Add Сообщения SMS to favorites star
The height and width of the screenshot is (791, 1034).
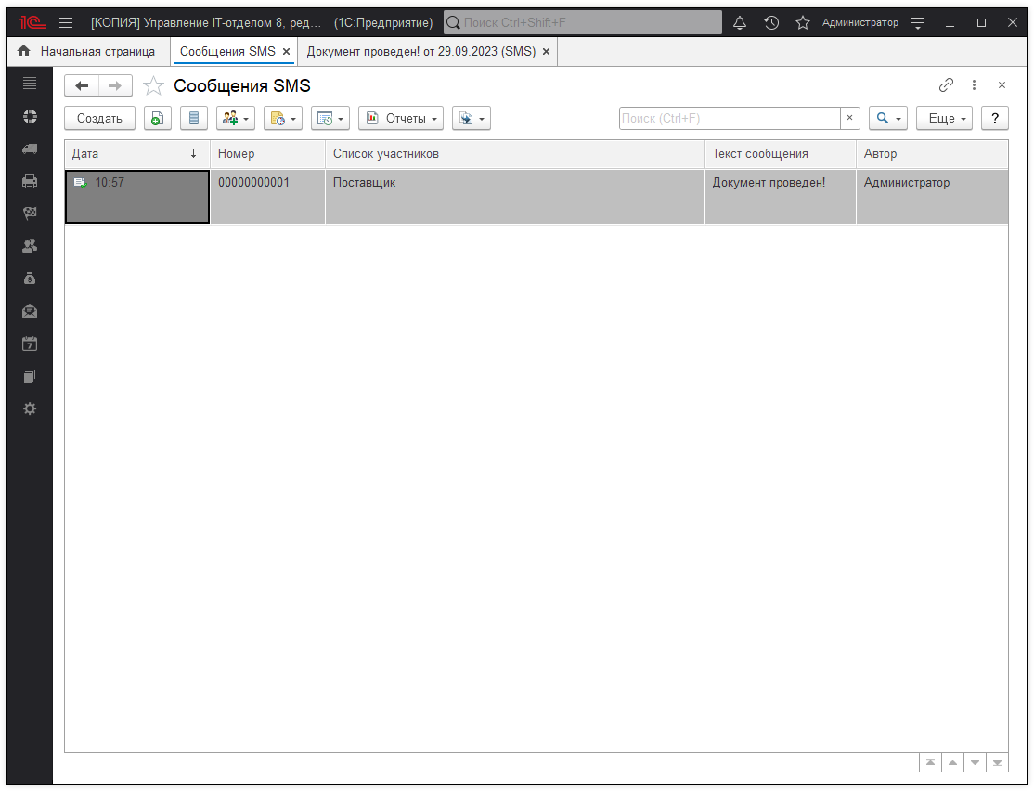tap(153, 86)
